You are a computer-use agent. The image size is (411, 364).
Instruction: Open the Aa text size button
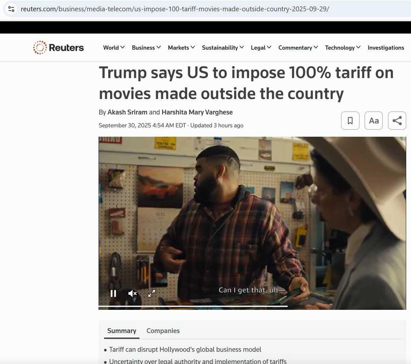point(374,121)
